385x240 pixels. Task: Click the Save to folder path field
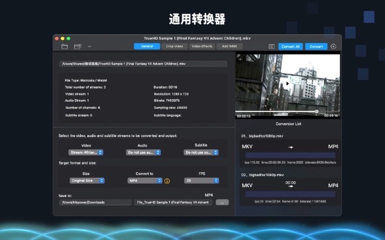click(95, 202)
